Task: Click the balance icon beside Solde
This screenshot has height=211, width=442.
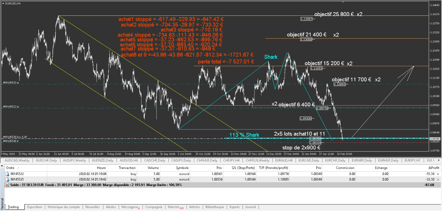Action: pyautogui.click(x=7, y=185)
